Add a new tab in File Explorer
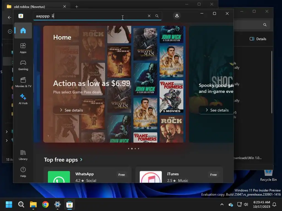Screen dimensions: 282x211 pyautogui.click(x=77, y=7)
